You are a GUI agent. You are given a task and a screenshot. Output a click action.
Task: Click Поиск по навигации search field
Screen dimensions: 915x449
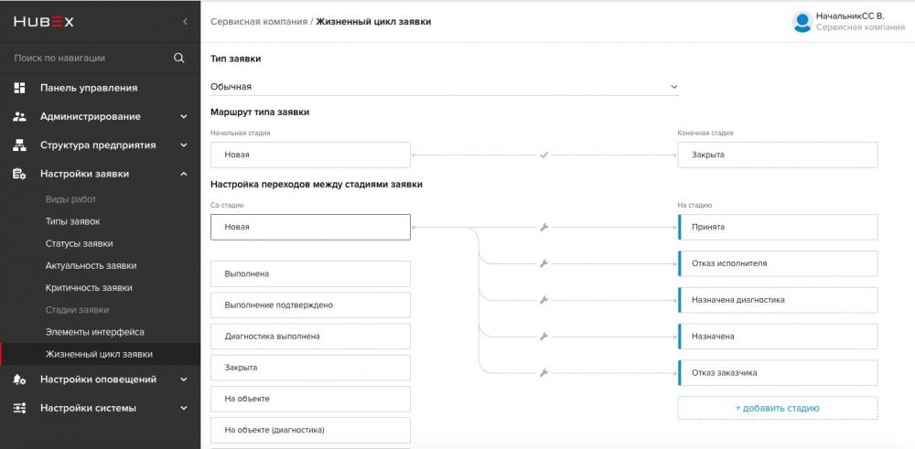coord(88,58)
